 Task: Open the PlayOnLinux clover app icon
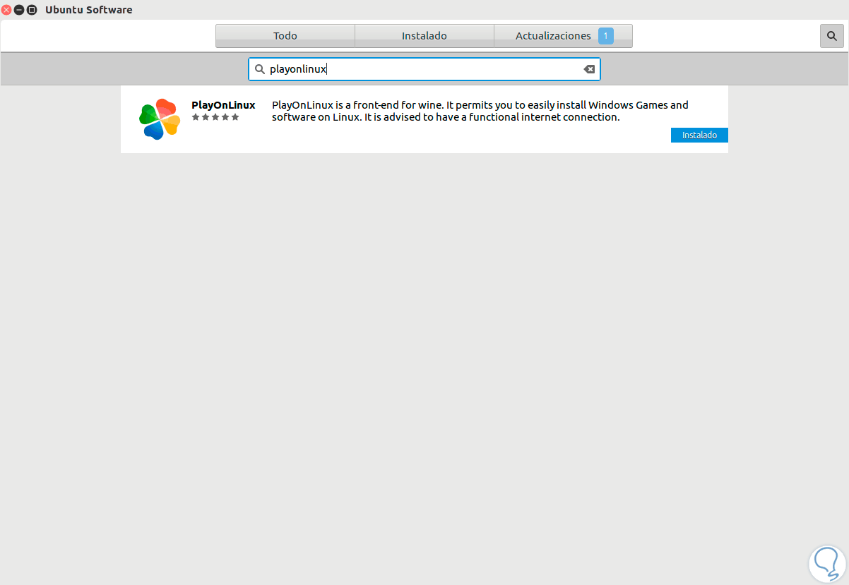(160, 119)
